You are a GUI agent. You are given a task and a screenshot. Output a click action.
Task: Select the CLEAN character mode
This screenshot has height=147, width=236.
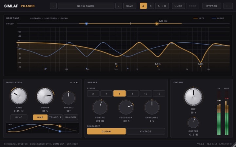coord(106,131)
